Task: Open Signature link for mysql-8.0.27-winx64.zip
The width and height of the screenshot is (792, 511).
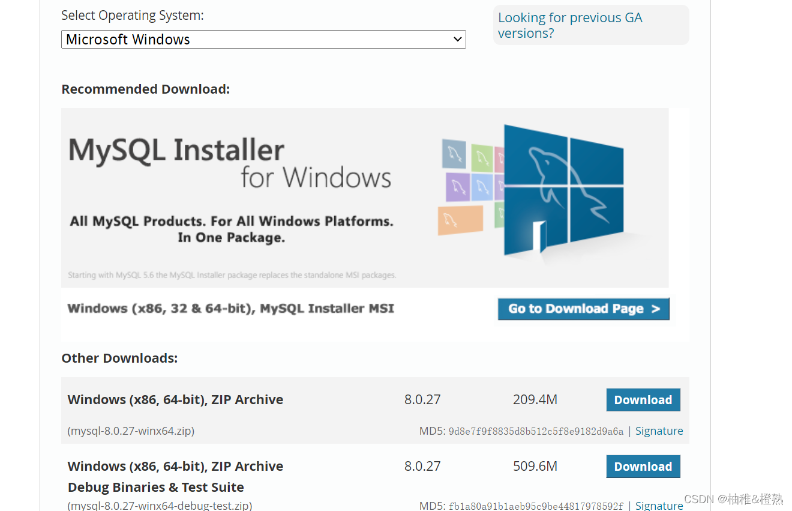Action: click(x=659, y=431)
